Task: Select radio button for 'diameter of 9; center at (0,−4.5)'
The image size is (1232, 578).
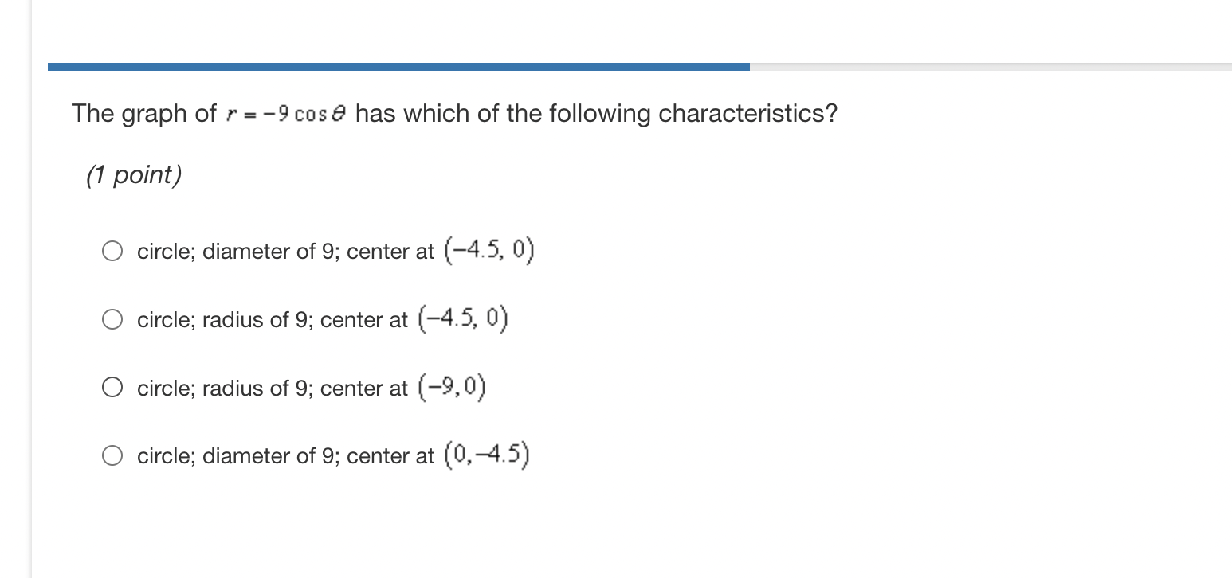Action: click(112, 455)
